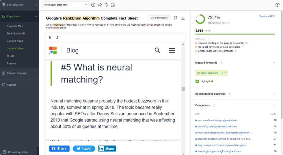This screenshot has height=155, width=283.
Task: Uncheck the Highlight all checkbox
Action: [197, 81]
